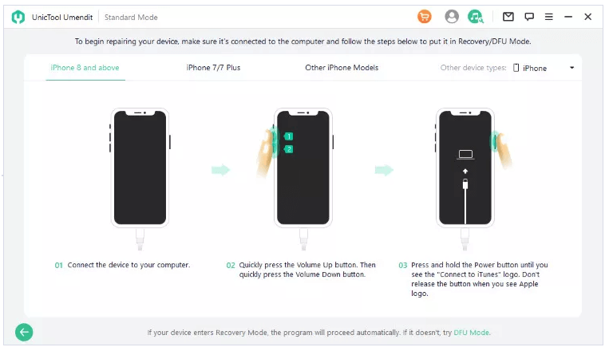The image size is (609, 351).
Task: Go back using the green arrow button
Action: [x=24, y=332]
